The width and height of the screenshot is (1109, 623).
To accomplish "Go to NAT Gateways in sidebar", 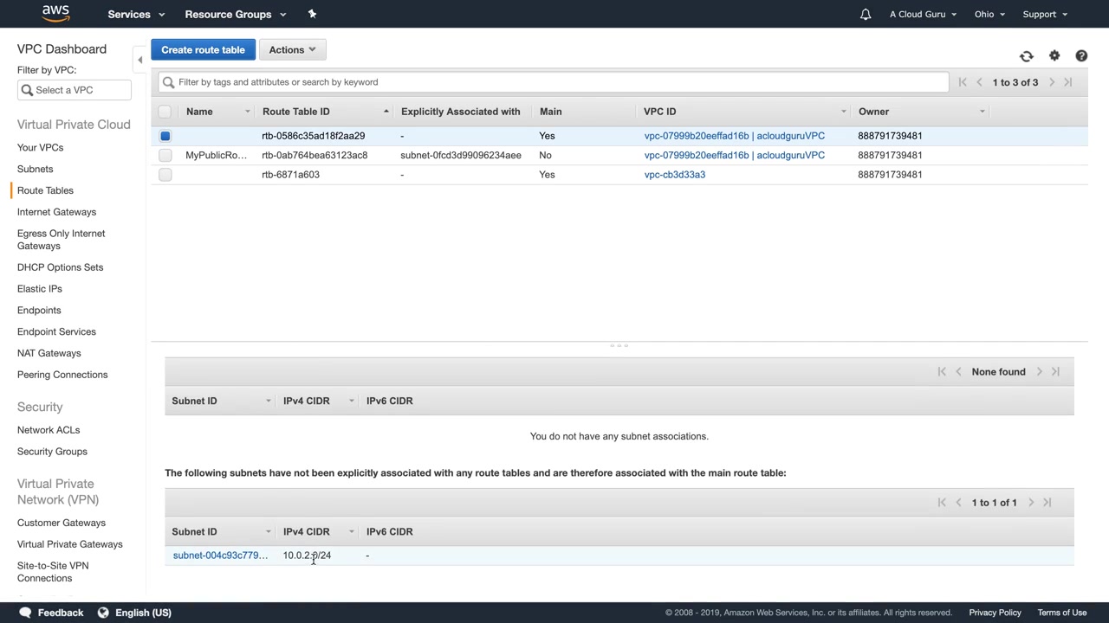I will (x=49, y=353).
